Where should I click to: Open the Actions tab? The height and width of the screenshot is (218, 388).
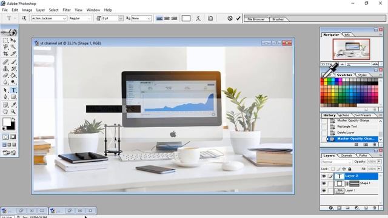344,115
